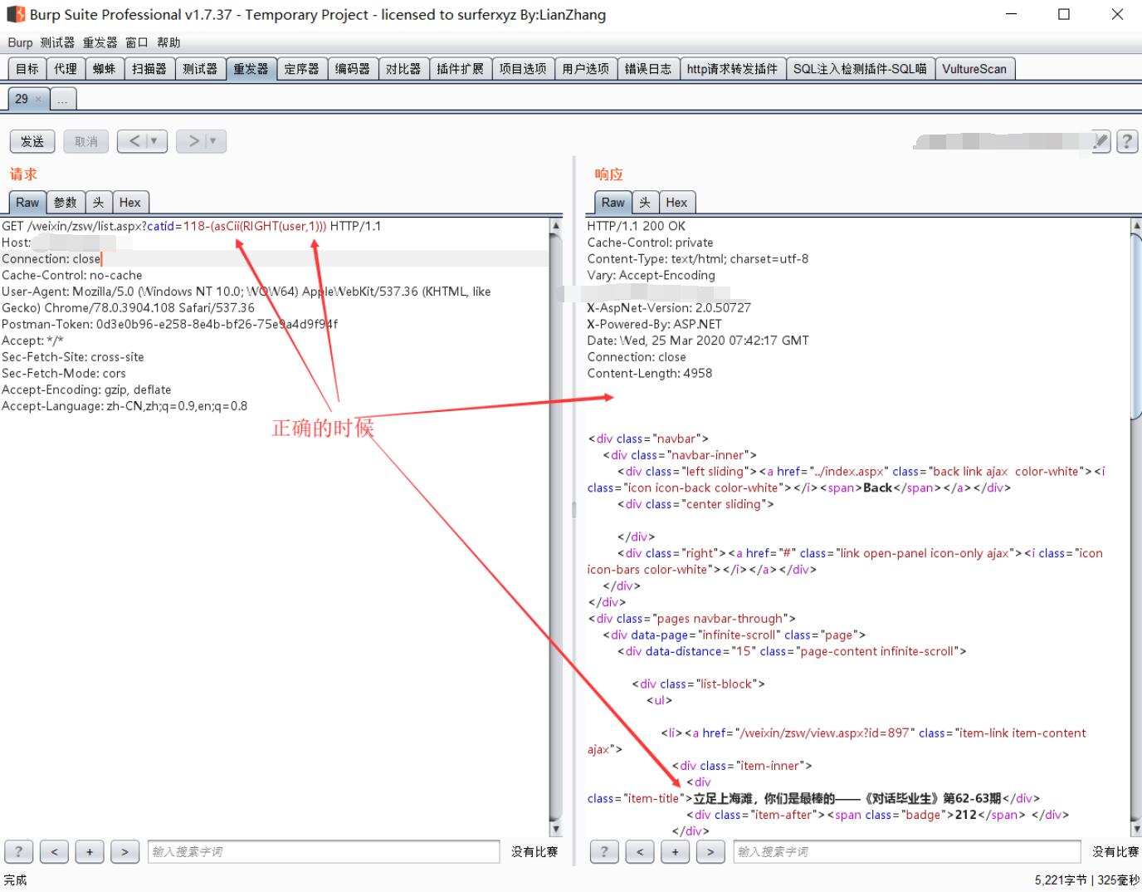Select repeater sub-tab 29
This screenshot has height=892, width=1142.
(x=22, y=99)
